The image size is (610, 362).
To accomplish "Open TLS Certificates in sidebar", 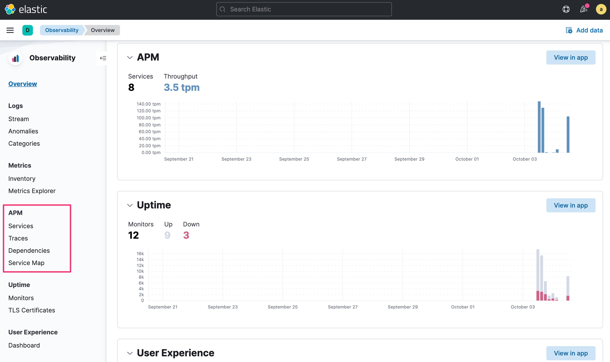I will (32, 310).
